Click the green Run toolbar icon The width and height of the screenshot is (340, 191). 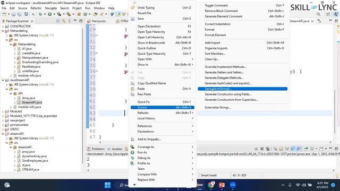(49, 14)
